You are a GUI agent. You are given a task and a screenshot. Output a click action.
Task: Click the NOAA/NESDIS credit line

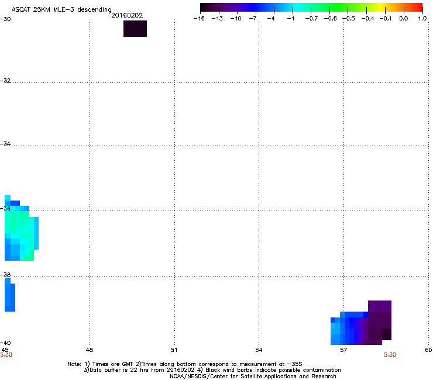[x=253, y=376]
